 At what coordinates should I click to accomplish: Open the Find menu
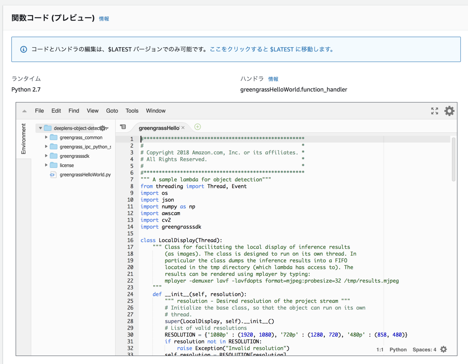click(74, 111)
